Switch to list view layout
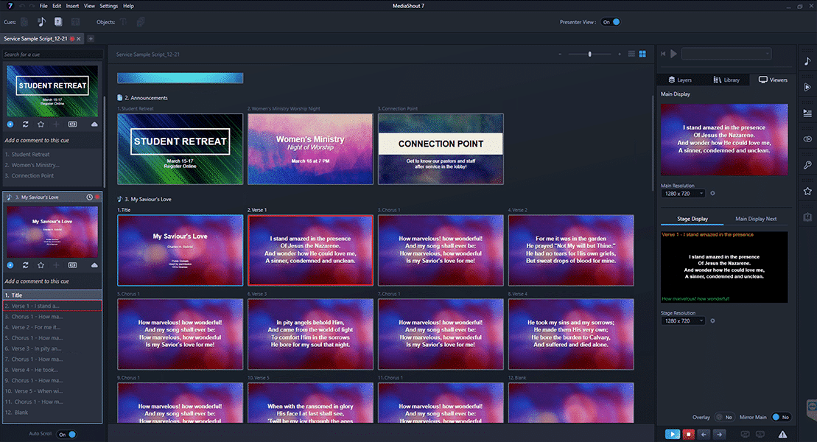Image resolution: width=817 pixels, height=442 pixels. point(631,54)
